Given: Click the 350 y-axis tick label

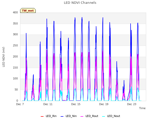Looking at the screenshot, I should click(15, 23).
